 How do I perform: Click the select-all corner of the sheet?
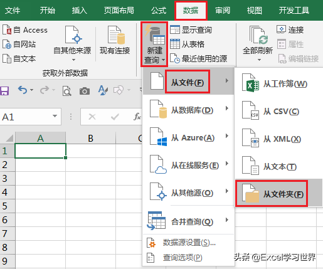(x=8, y=138)
